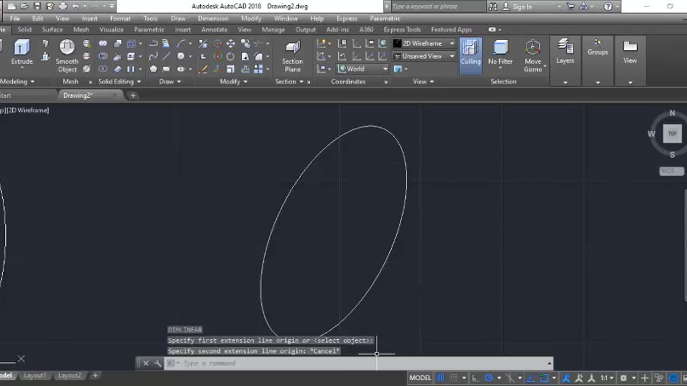The width and height of the screenshot is (687, 386).
Task: Click the WCS label under ViewCube
Action: pos(672,171)
